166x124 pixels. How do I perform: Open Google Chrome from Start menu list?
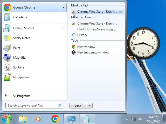[31, 7]
